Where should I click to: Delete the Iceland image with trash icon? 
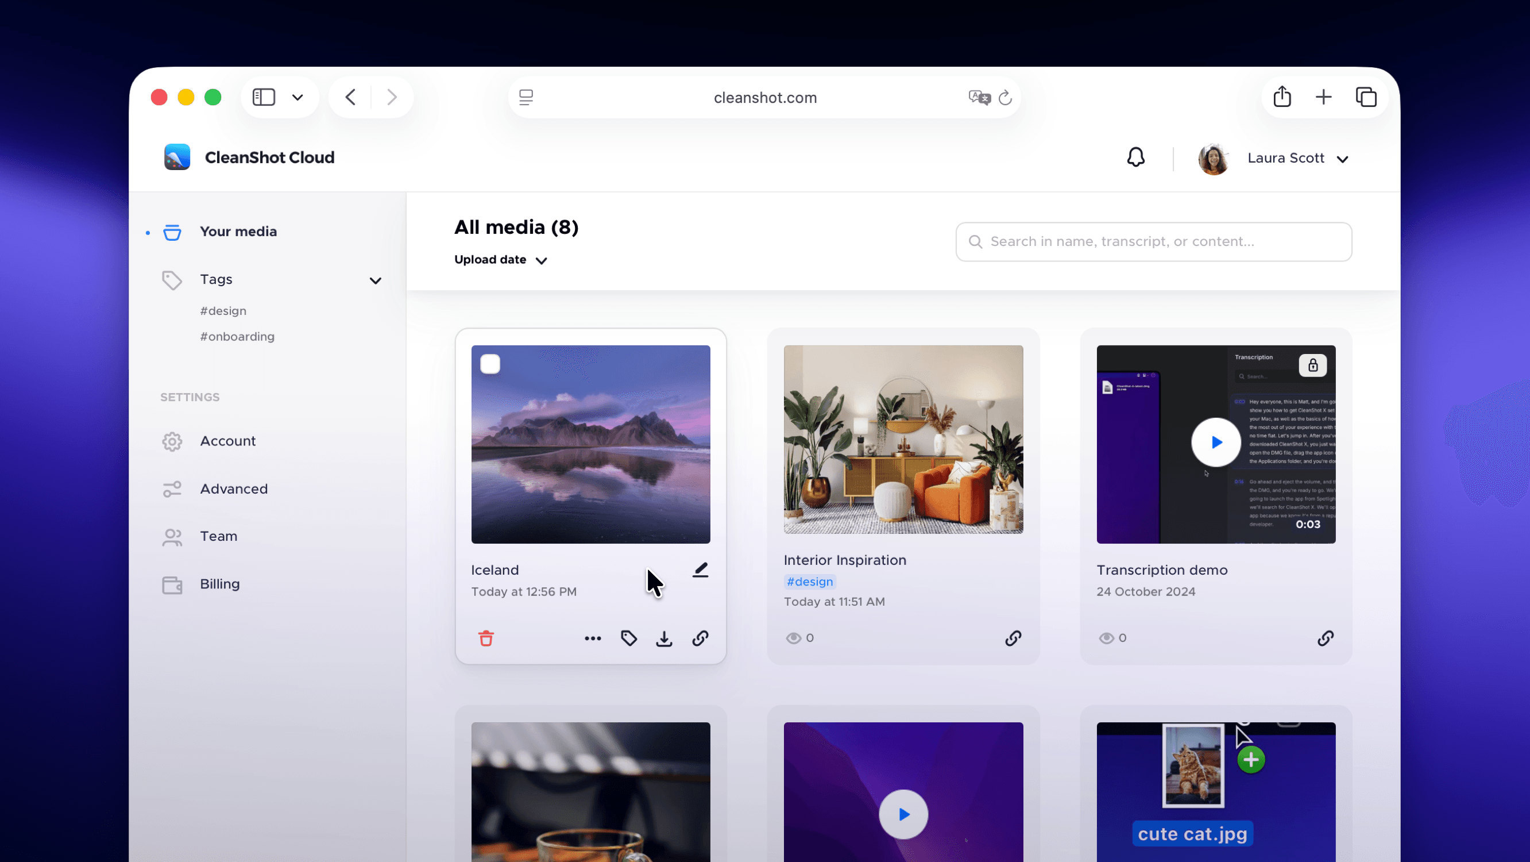click(486, 638)
